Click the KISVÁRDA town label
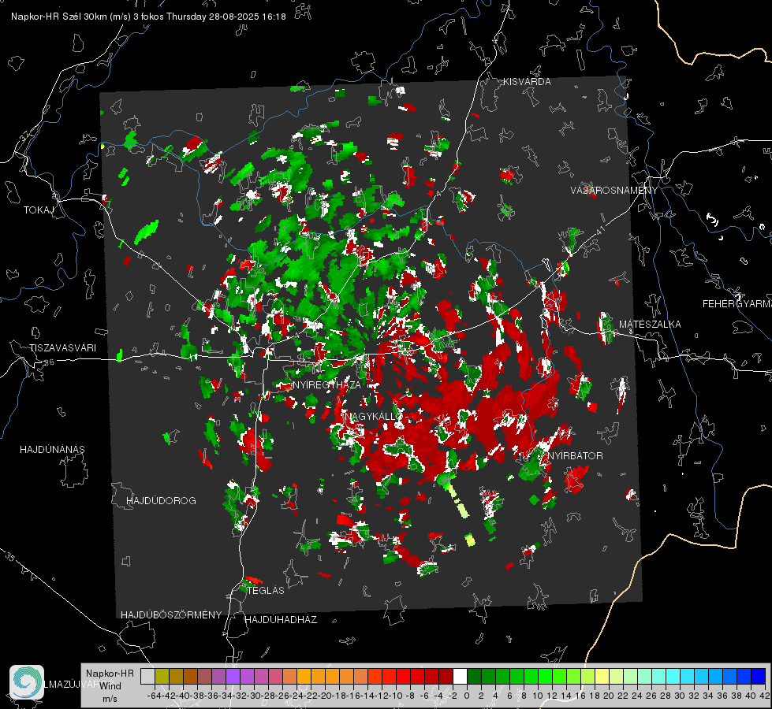772x709 pixels. [527, 82]
